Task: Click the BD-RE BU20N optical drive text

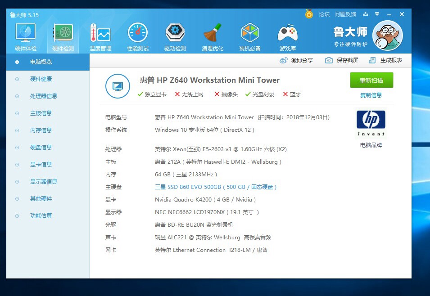Action: tap(194, 225)
